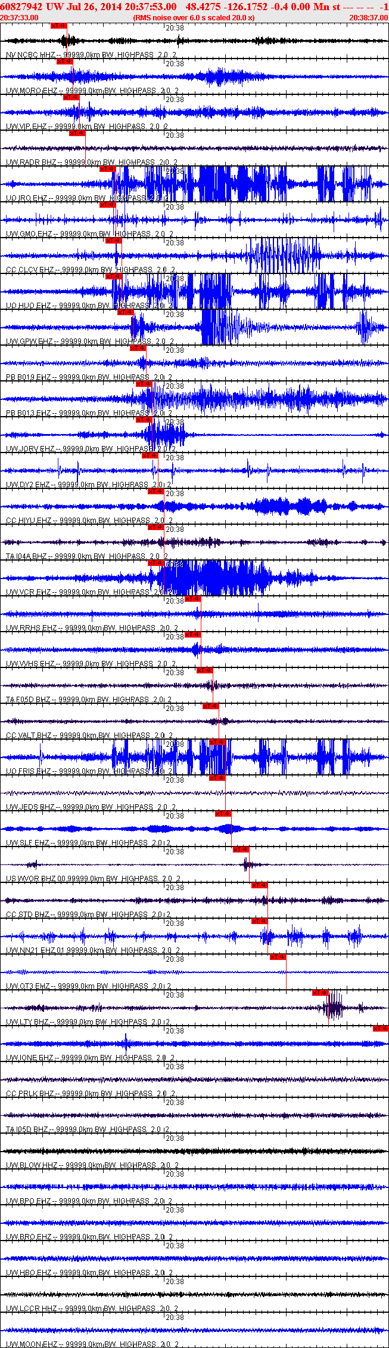Select the 'UW BRO EHZ' station label

click(29, 1237)
